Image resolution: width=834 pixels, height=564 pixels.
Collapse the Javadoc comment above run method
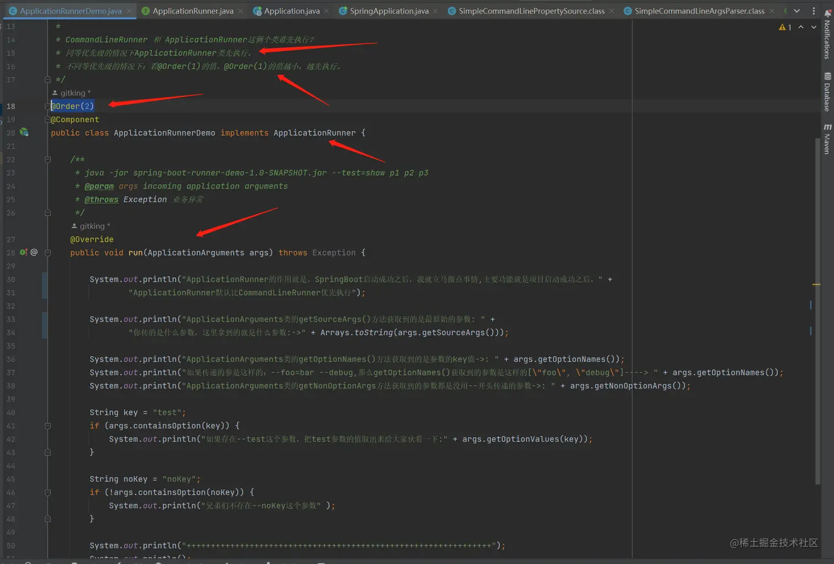(47, 159)
